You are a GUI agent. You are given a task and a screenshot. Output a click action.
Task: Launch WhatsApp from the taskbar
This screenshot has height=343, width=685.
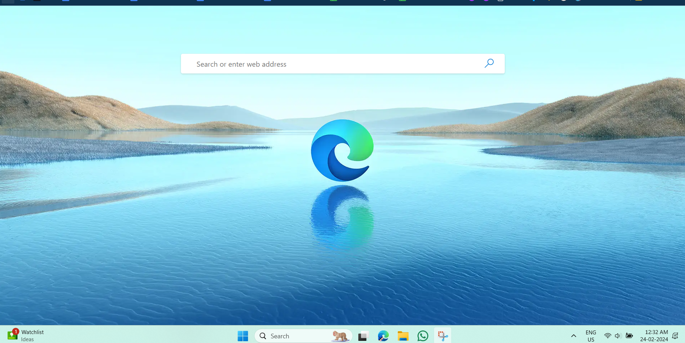point(423,336)
